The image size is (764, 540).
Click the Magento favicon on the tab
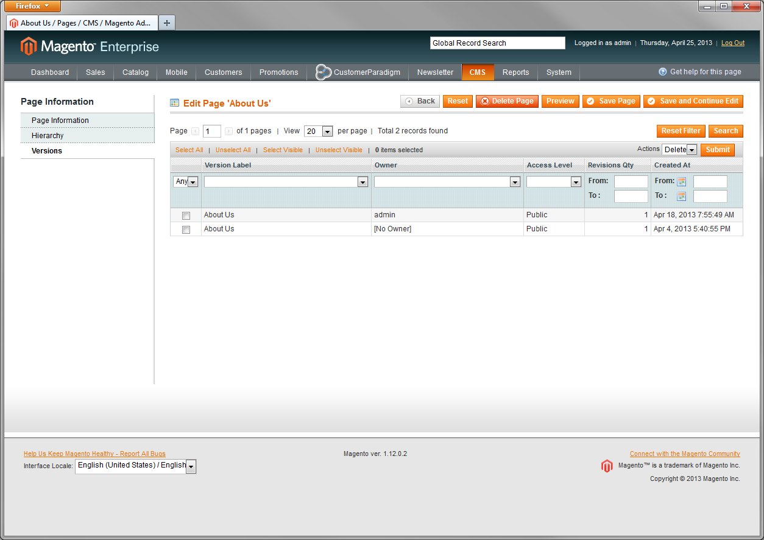14,23
